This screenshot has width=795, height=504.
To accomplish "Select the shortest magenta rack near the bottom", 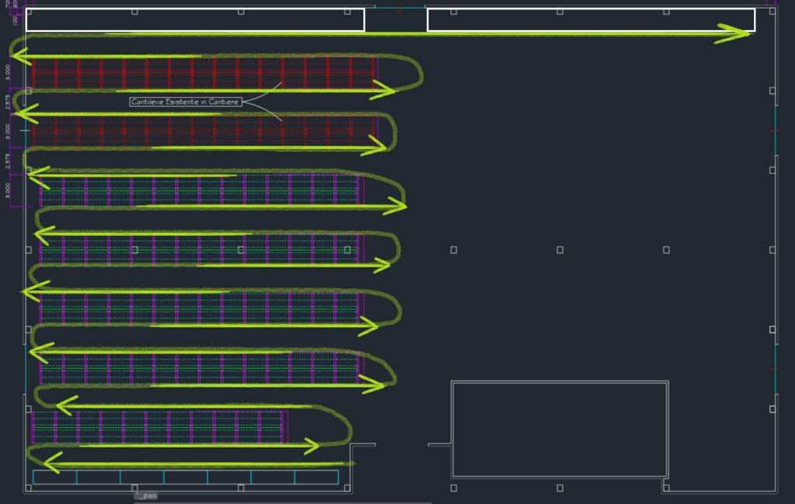I will 159,427.
